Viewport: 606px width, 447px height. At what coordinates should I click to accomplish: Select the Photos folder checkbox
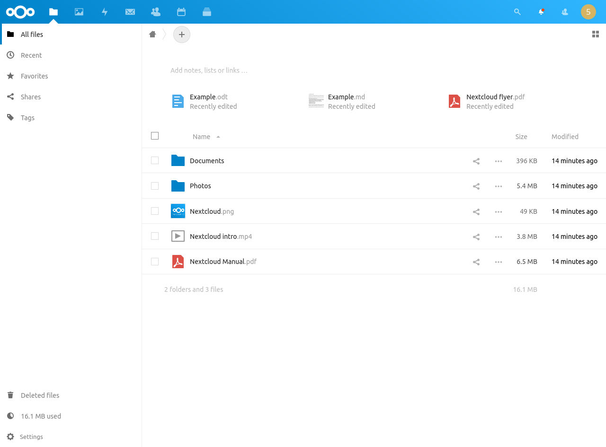click(x=155, y=186)
